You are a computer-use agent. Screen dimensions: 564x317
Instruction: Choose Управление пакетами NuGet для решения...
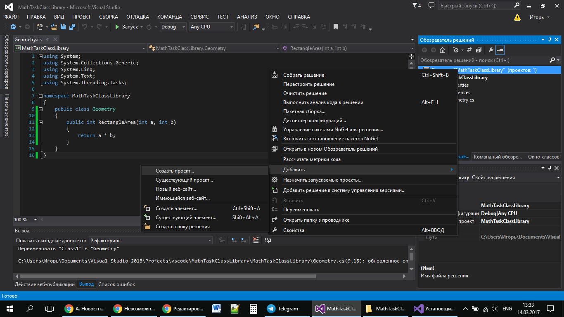coord(363,130)
